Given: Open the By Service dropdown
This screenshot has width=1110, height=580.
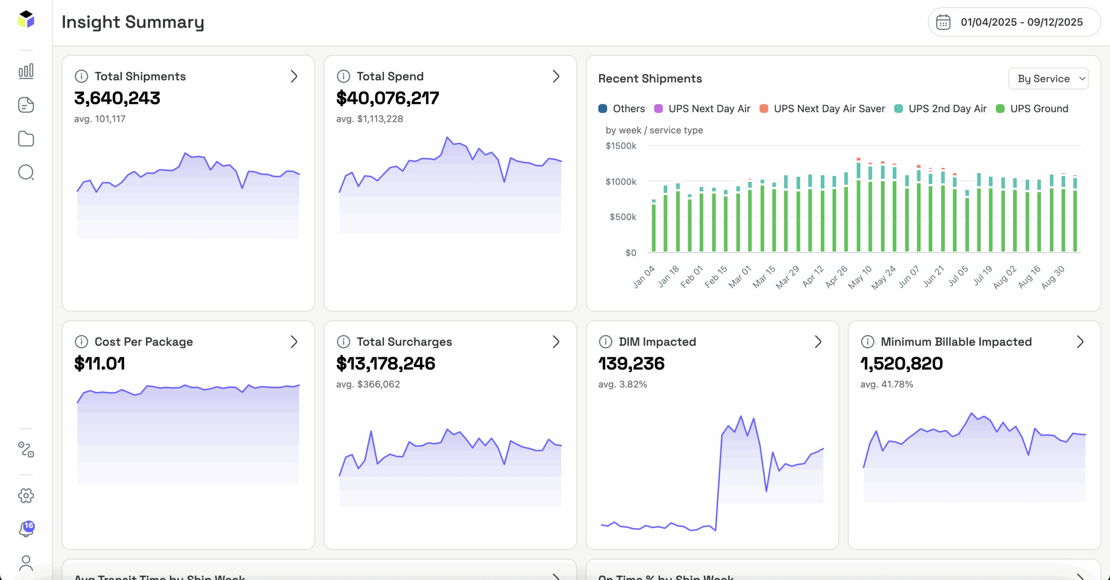Looking at the screenshot, I should coord(1048,78).
